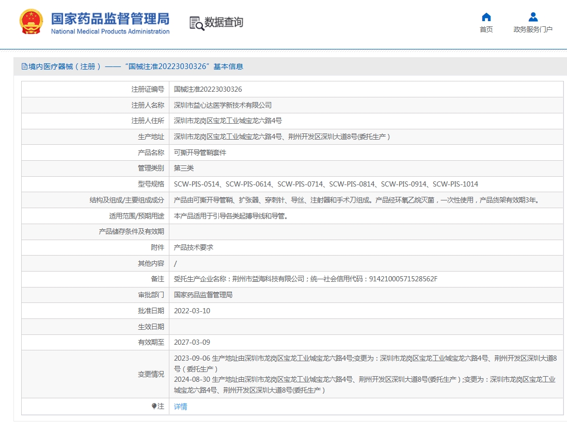Image resolution: width=567 pixels, height=422 pixels.
Task: Click the 数据查询 title text
Action: click(224, 22)
